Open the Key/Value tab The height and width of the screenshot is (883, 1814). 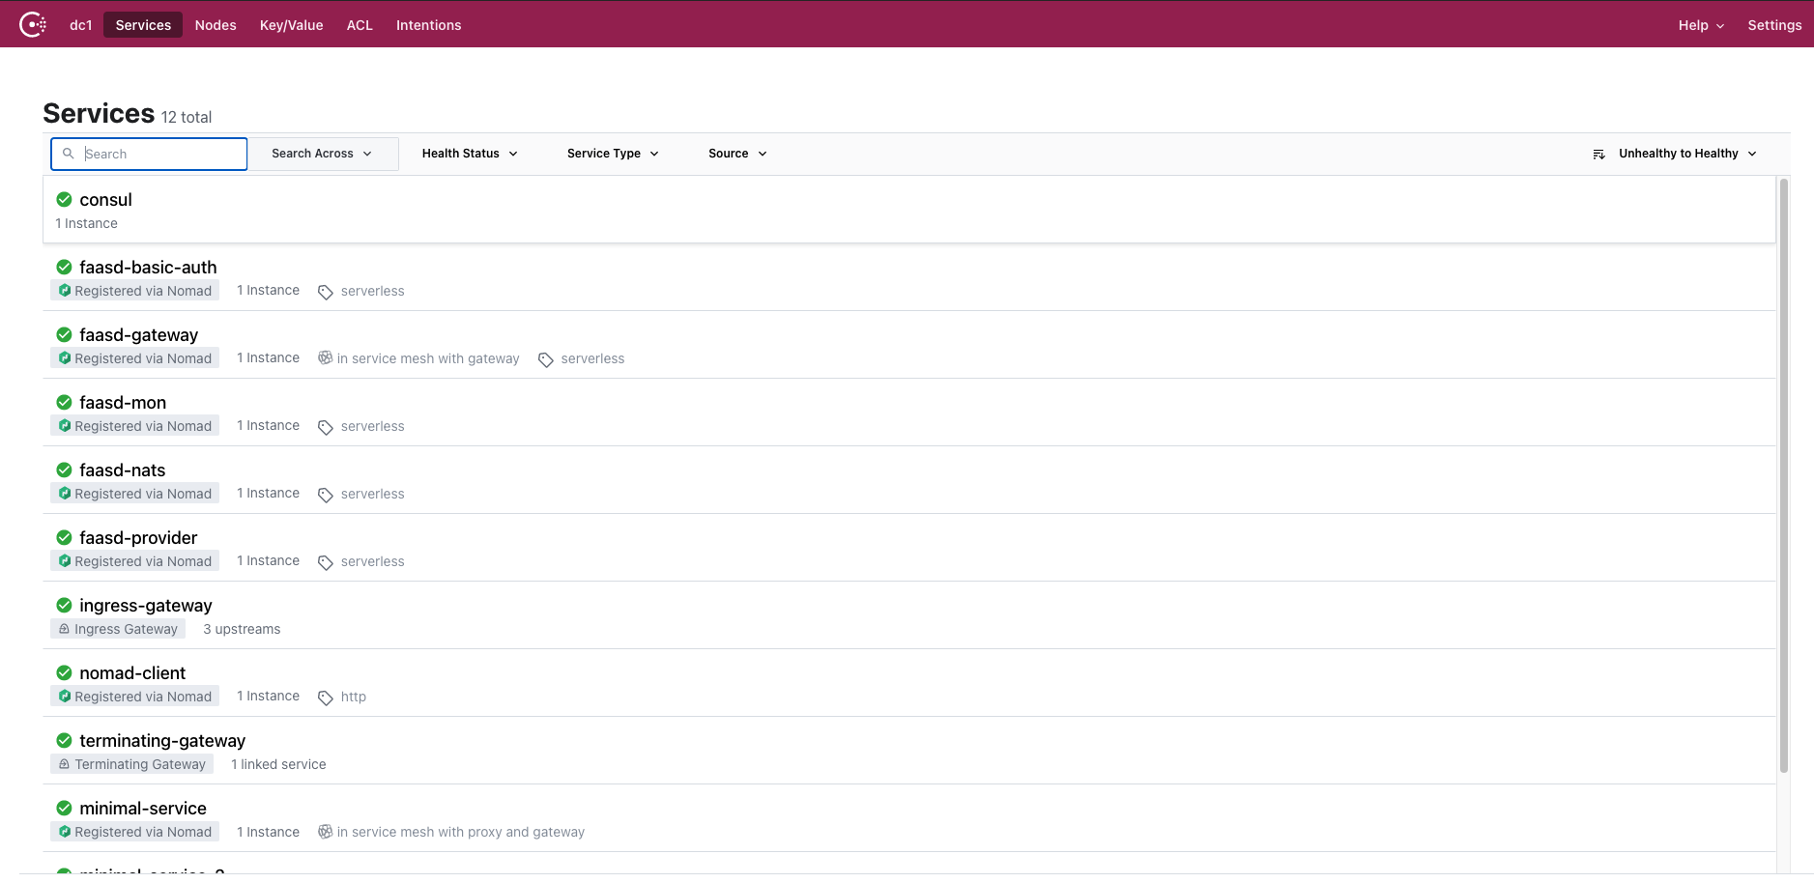[292, 25]
